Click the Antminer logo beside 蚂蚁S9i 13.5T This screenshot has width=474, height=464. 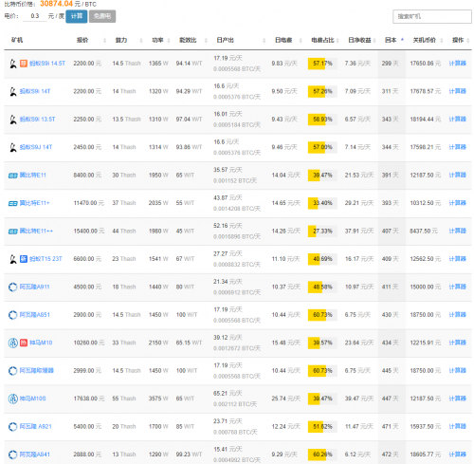tap(12, 120)
